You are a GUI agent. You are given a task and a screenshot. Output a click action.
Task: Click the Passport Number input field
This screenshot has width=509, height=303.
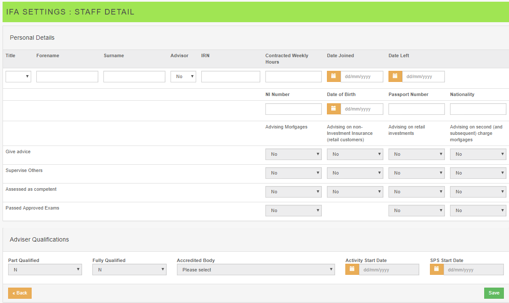[x=416, y=109]
